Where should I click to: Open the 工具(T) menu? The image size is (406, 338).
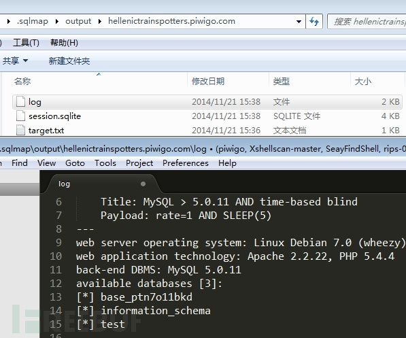click(x=26, y=43)
